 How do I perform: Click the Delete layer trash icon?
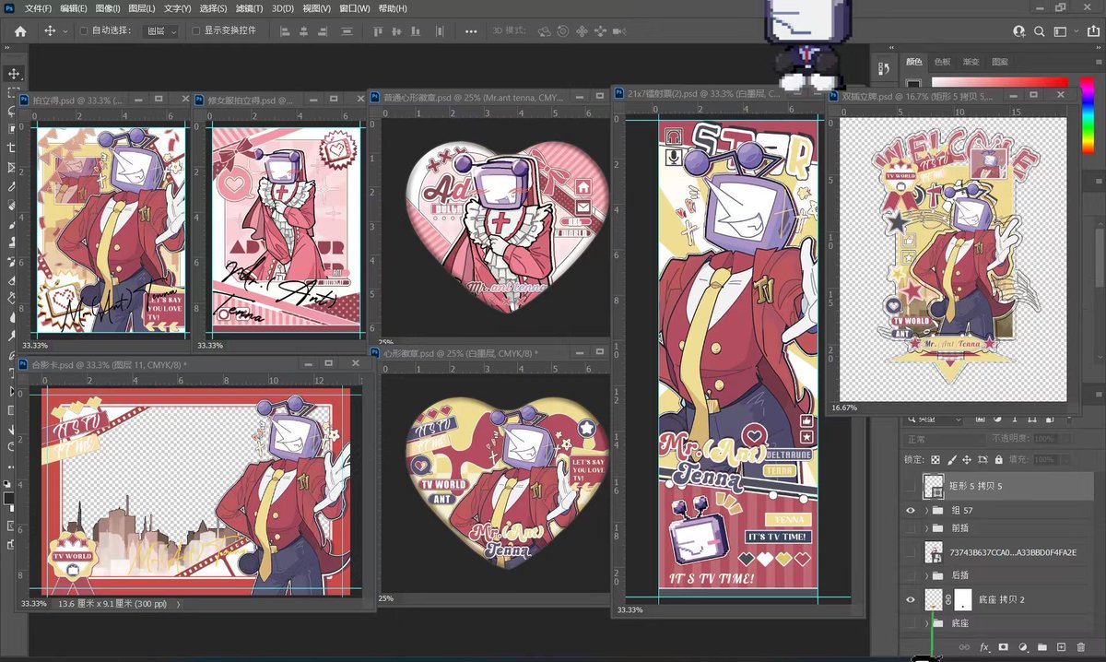(x=1081, y=647)
